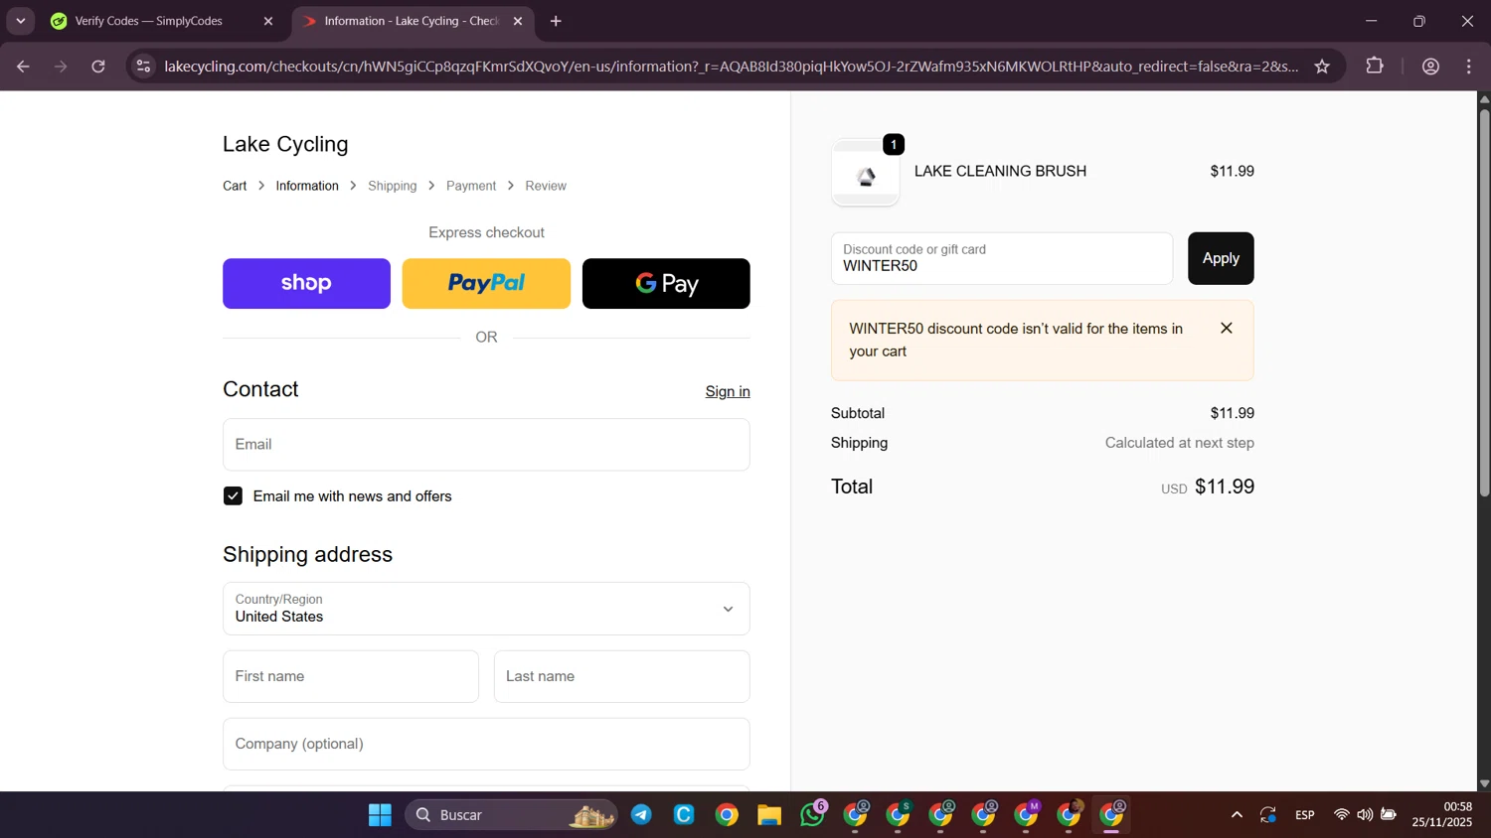Dismiss the WINTER50 invalid code message
The height and width of the screenshot is (838, 1491).
click(1227, 329)
